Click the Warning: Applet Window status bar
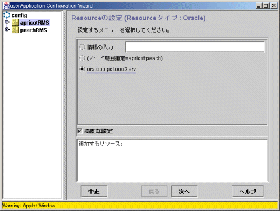This screenshot has height=211, width=280. click(x=140, y=205)
